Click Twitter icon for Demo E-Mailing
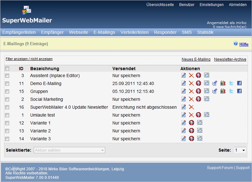Viewport: 252px width, 182px height. pyautogui.click(x=231, y=83)
